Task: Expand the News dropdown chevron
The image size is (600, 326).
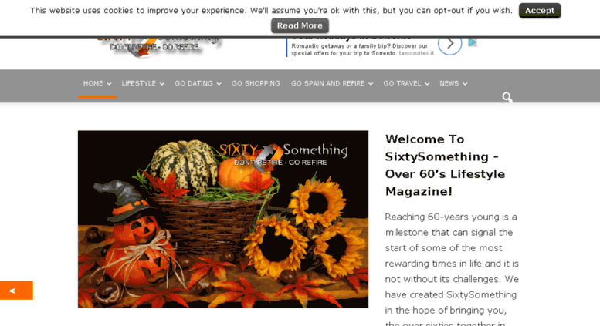Action: (x=465, y=83)
